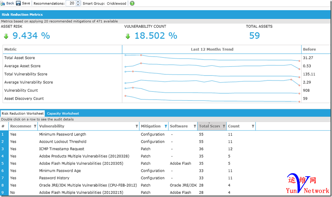This screenshot has width=332, height=197.
Task: Increase Recommendations value with up arrow
Action: pyautogui.click(x=78, y=2)
